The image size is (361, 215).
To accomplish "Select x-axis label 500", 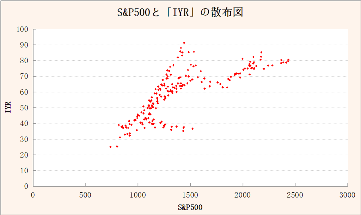I will (85, 195).
